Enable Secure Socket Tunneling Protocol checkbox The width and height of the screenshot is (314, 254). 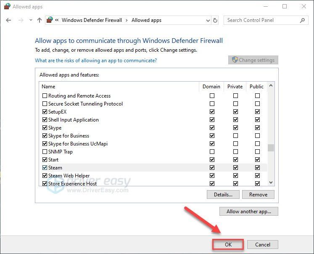coord(45,104)
